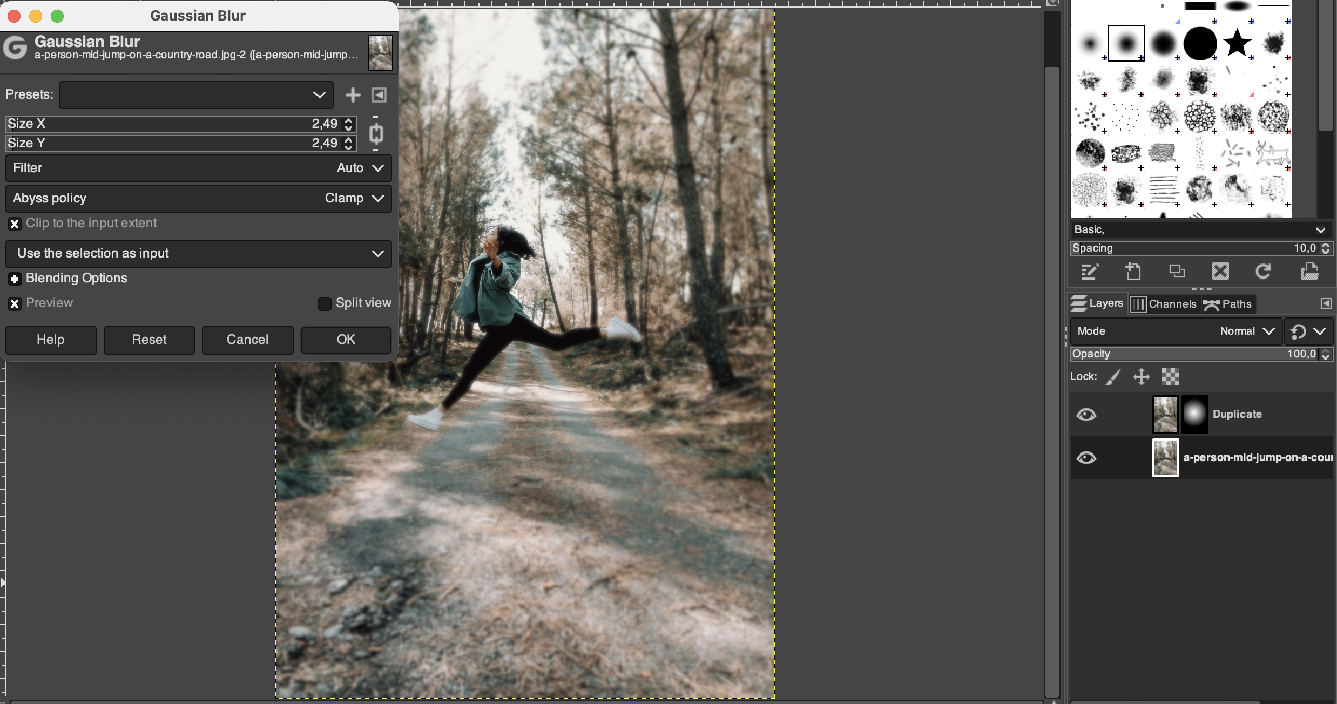Screen dimensions: 1337x704
Task: Create a new brush with the plus-document icon
Action: tap(1133, 272)
